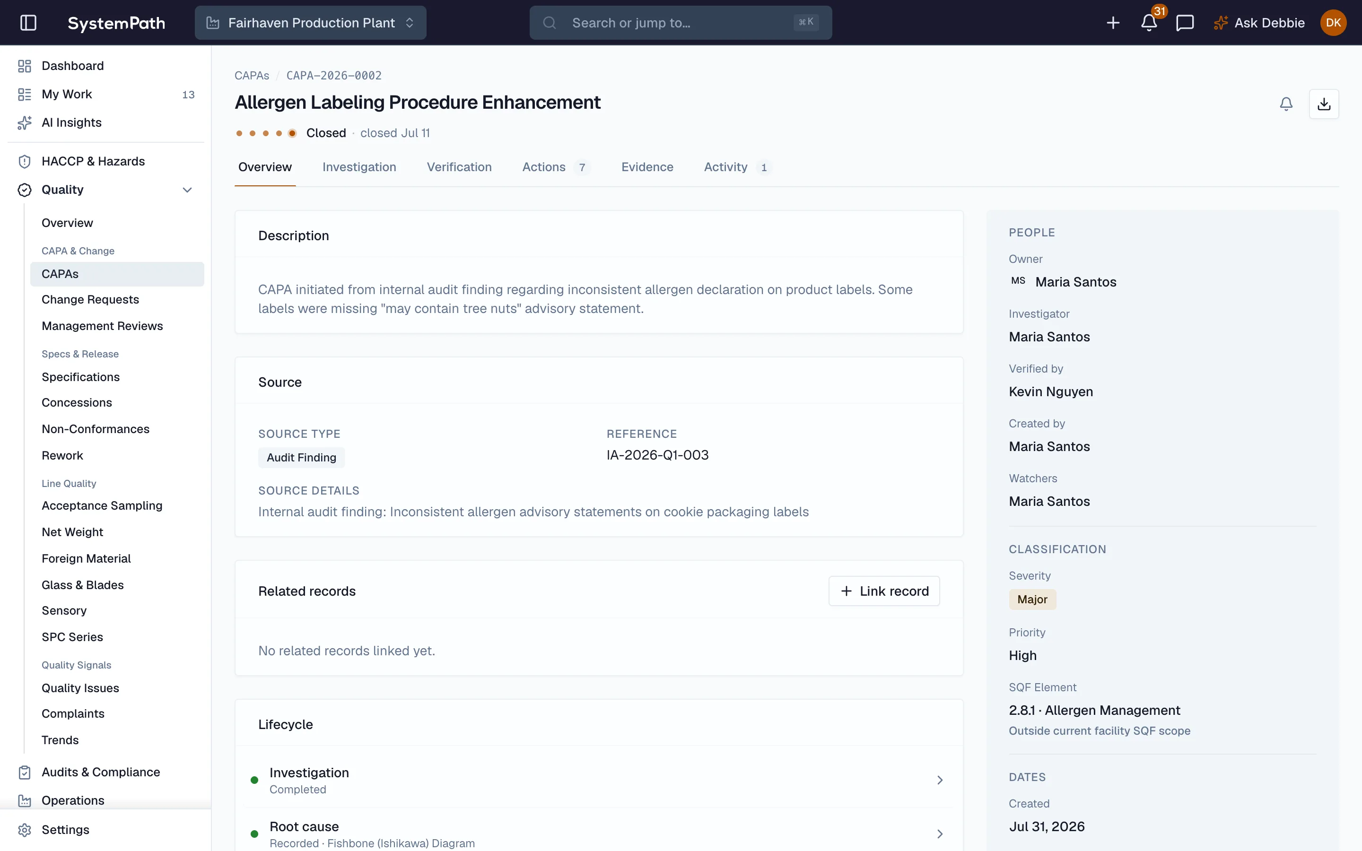Click the My Work count 13
The image size is (1362, 851).
(x=188, y=95)
